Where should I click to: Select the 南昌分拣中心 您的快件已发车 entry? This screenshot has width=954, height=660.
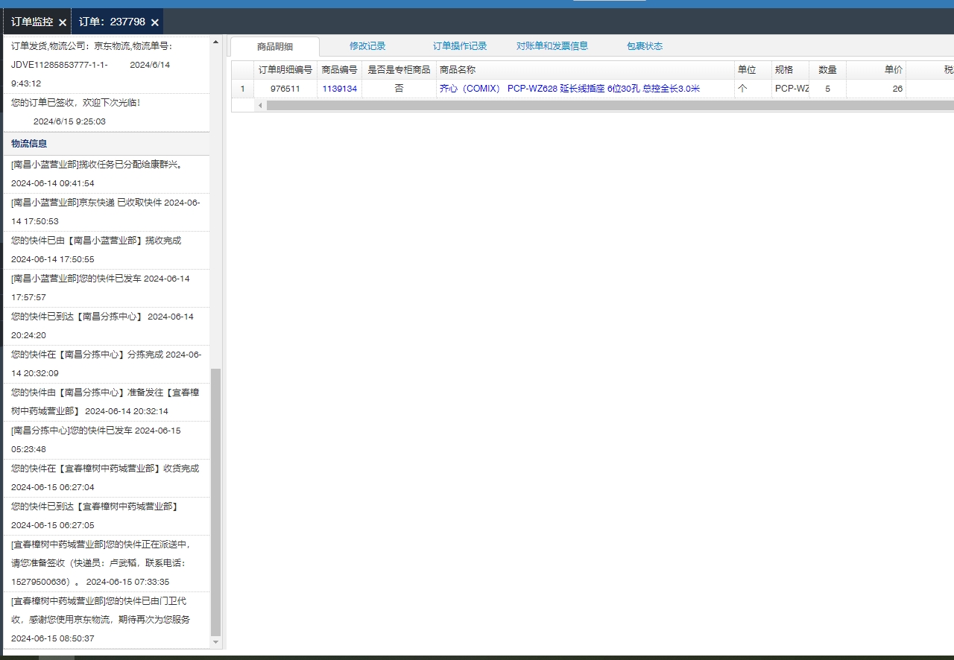click(105, 440)
